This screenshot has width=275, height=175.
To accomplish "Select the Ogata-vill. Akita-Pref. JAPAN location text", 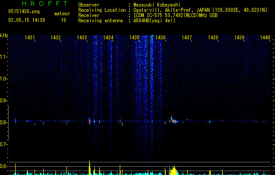I will click(x=200, y=10).
